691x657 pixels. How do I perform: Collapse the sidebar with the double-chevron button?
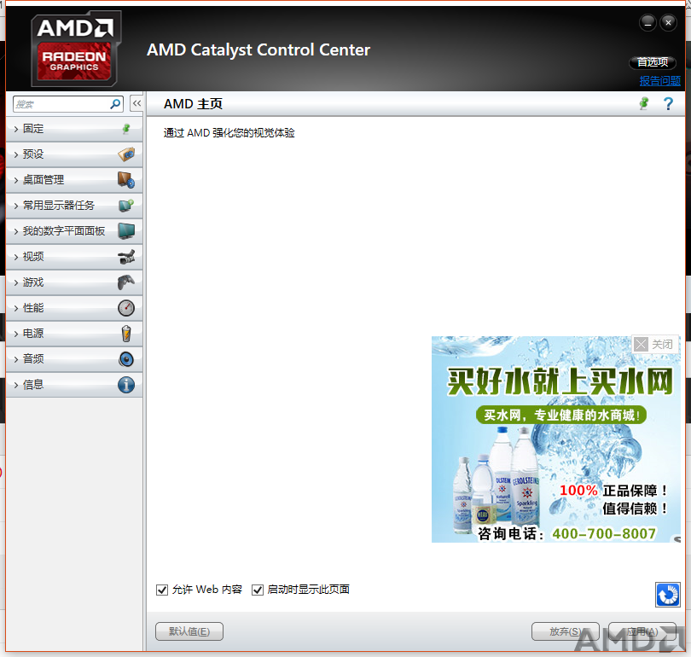(x=136, y=103)
